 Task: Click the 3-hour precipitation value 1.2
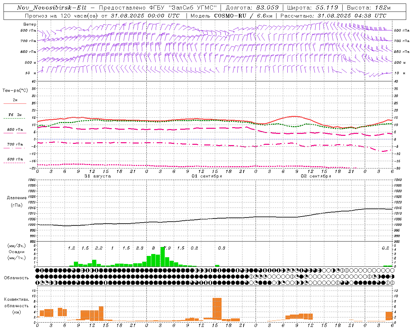tap(71, 248)
